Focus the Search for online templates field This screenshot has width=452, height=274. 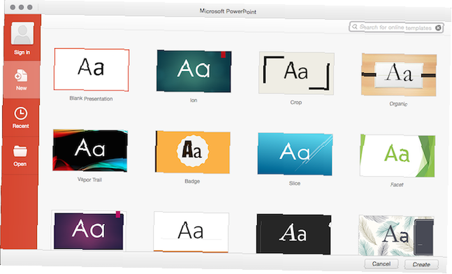396,28
